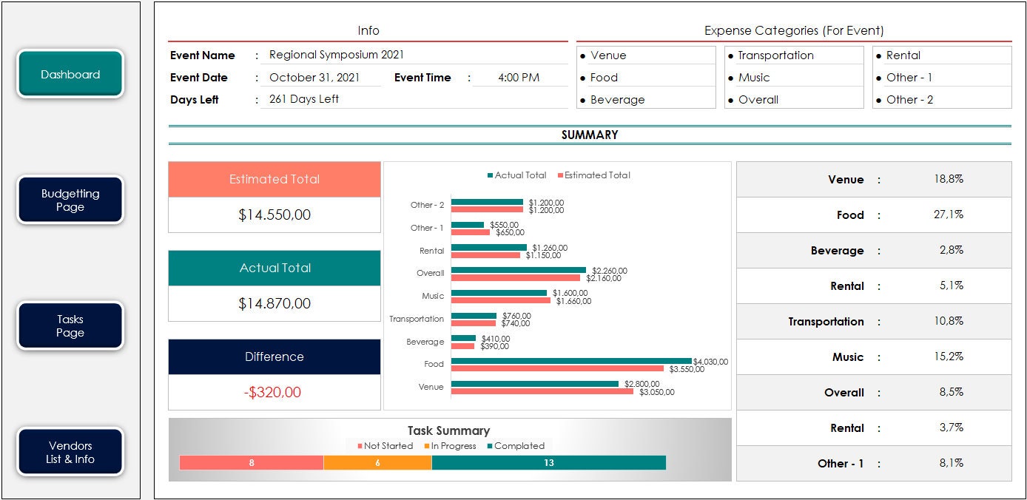Click the Difference header card
This screenshot has width=1027, height=500.
point(275,357)
